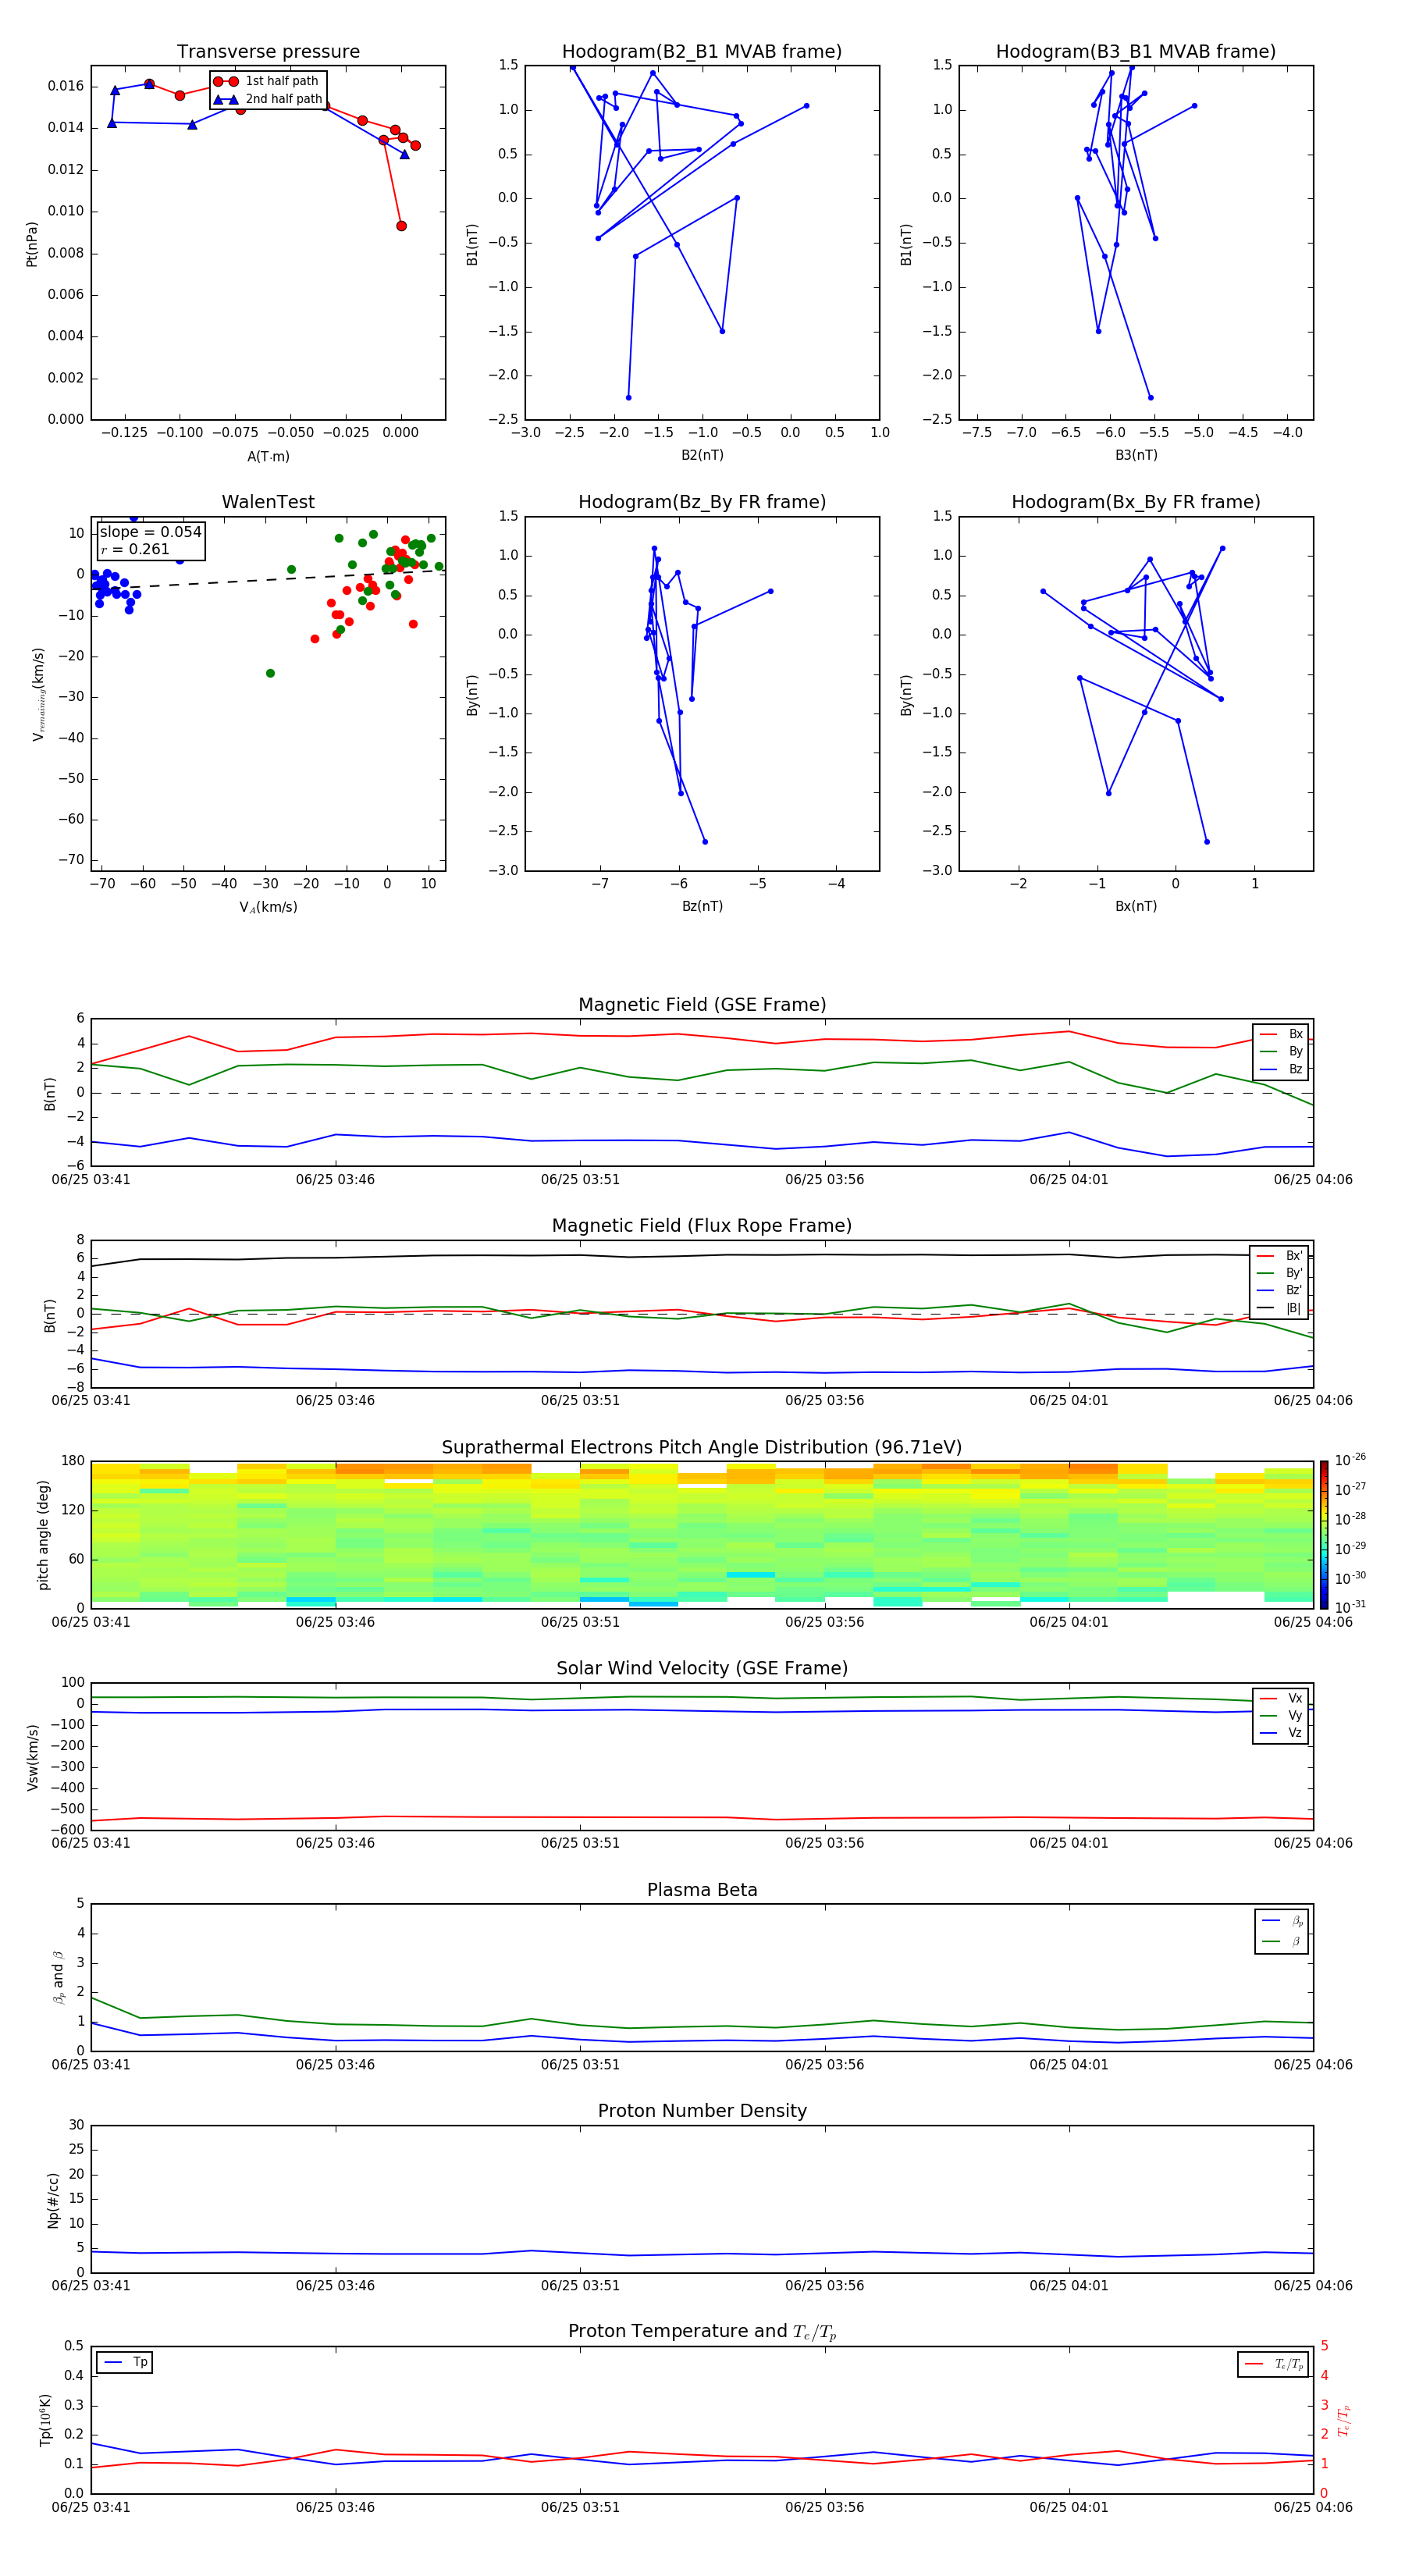
Task: Select the 'Vy' velocity legend entry
Action: pyautogui.click(x=1281, y=1715)
